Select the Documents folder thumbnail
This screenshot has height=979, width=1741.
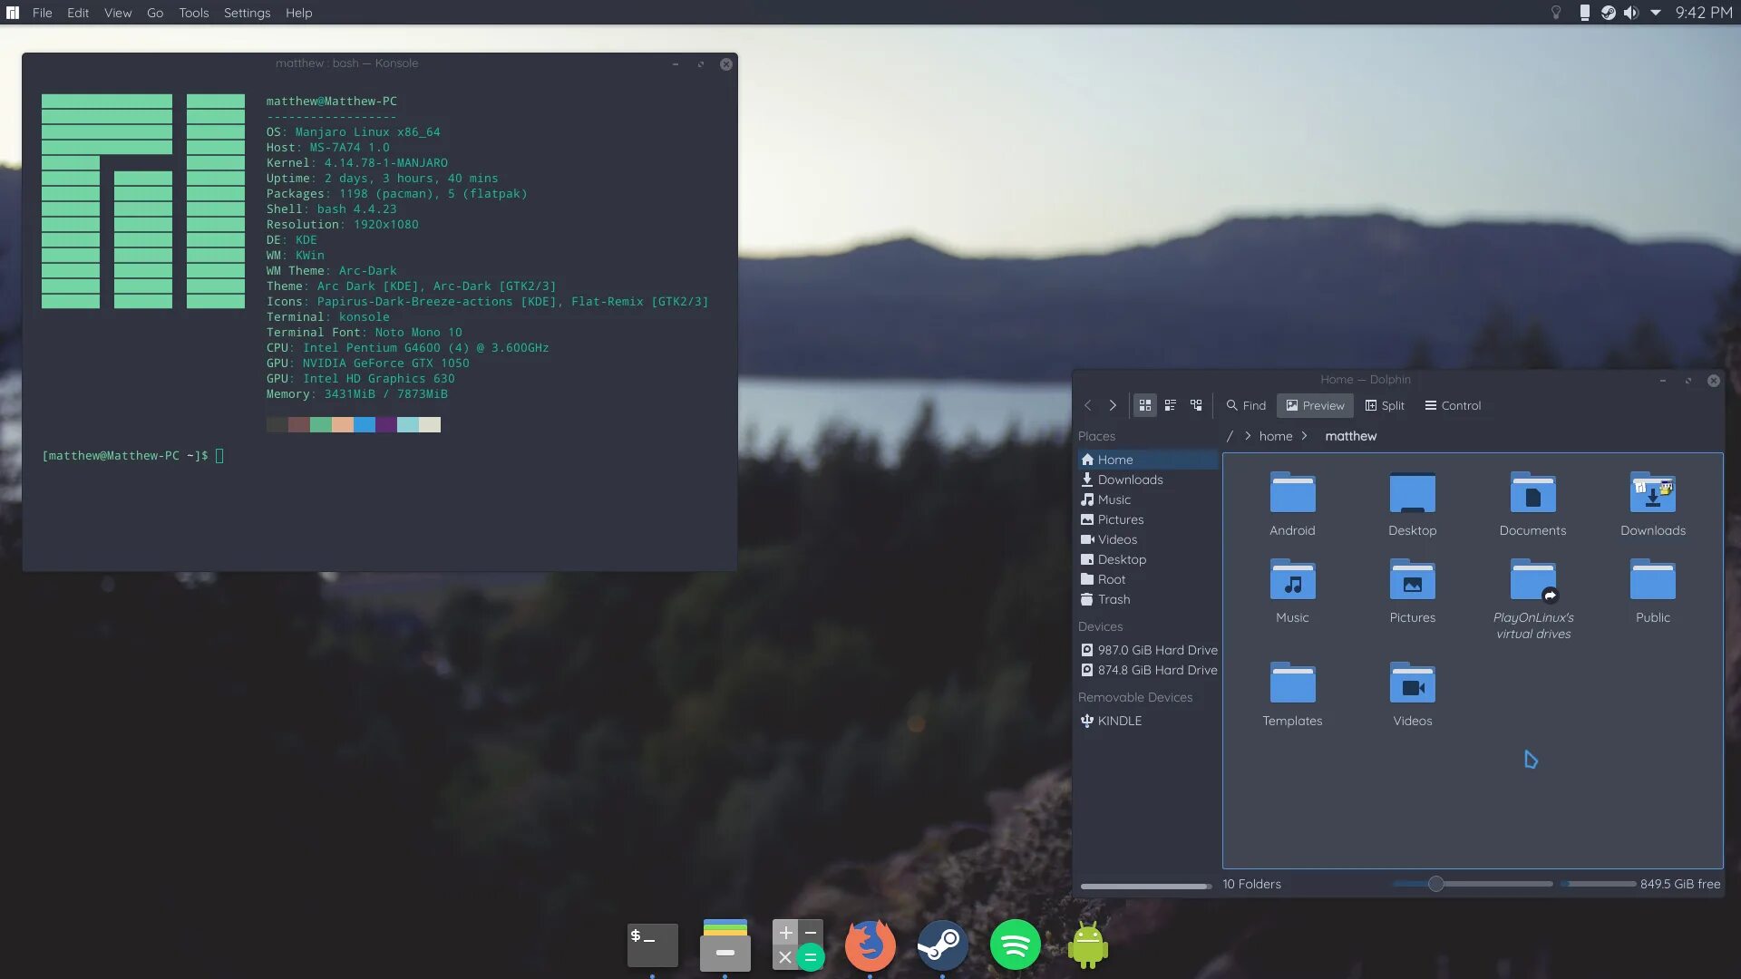[1532, 494]
